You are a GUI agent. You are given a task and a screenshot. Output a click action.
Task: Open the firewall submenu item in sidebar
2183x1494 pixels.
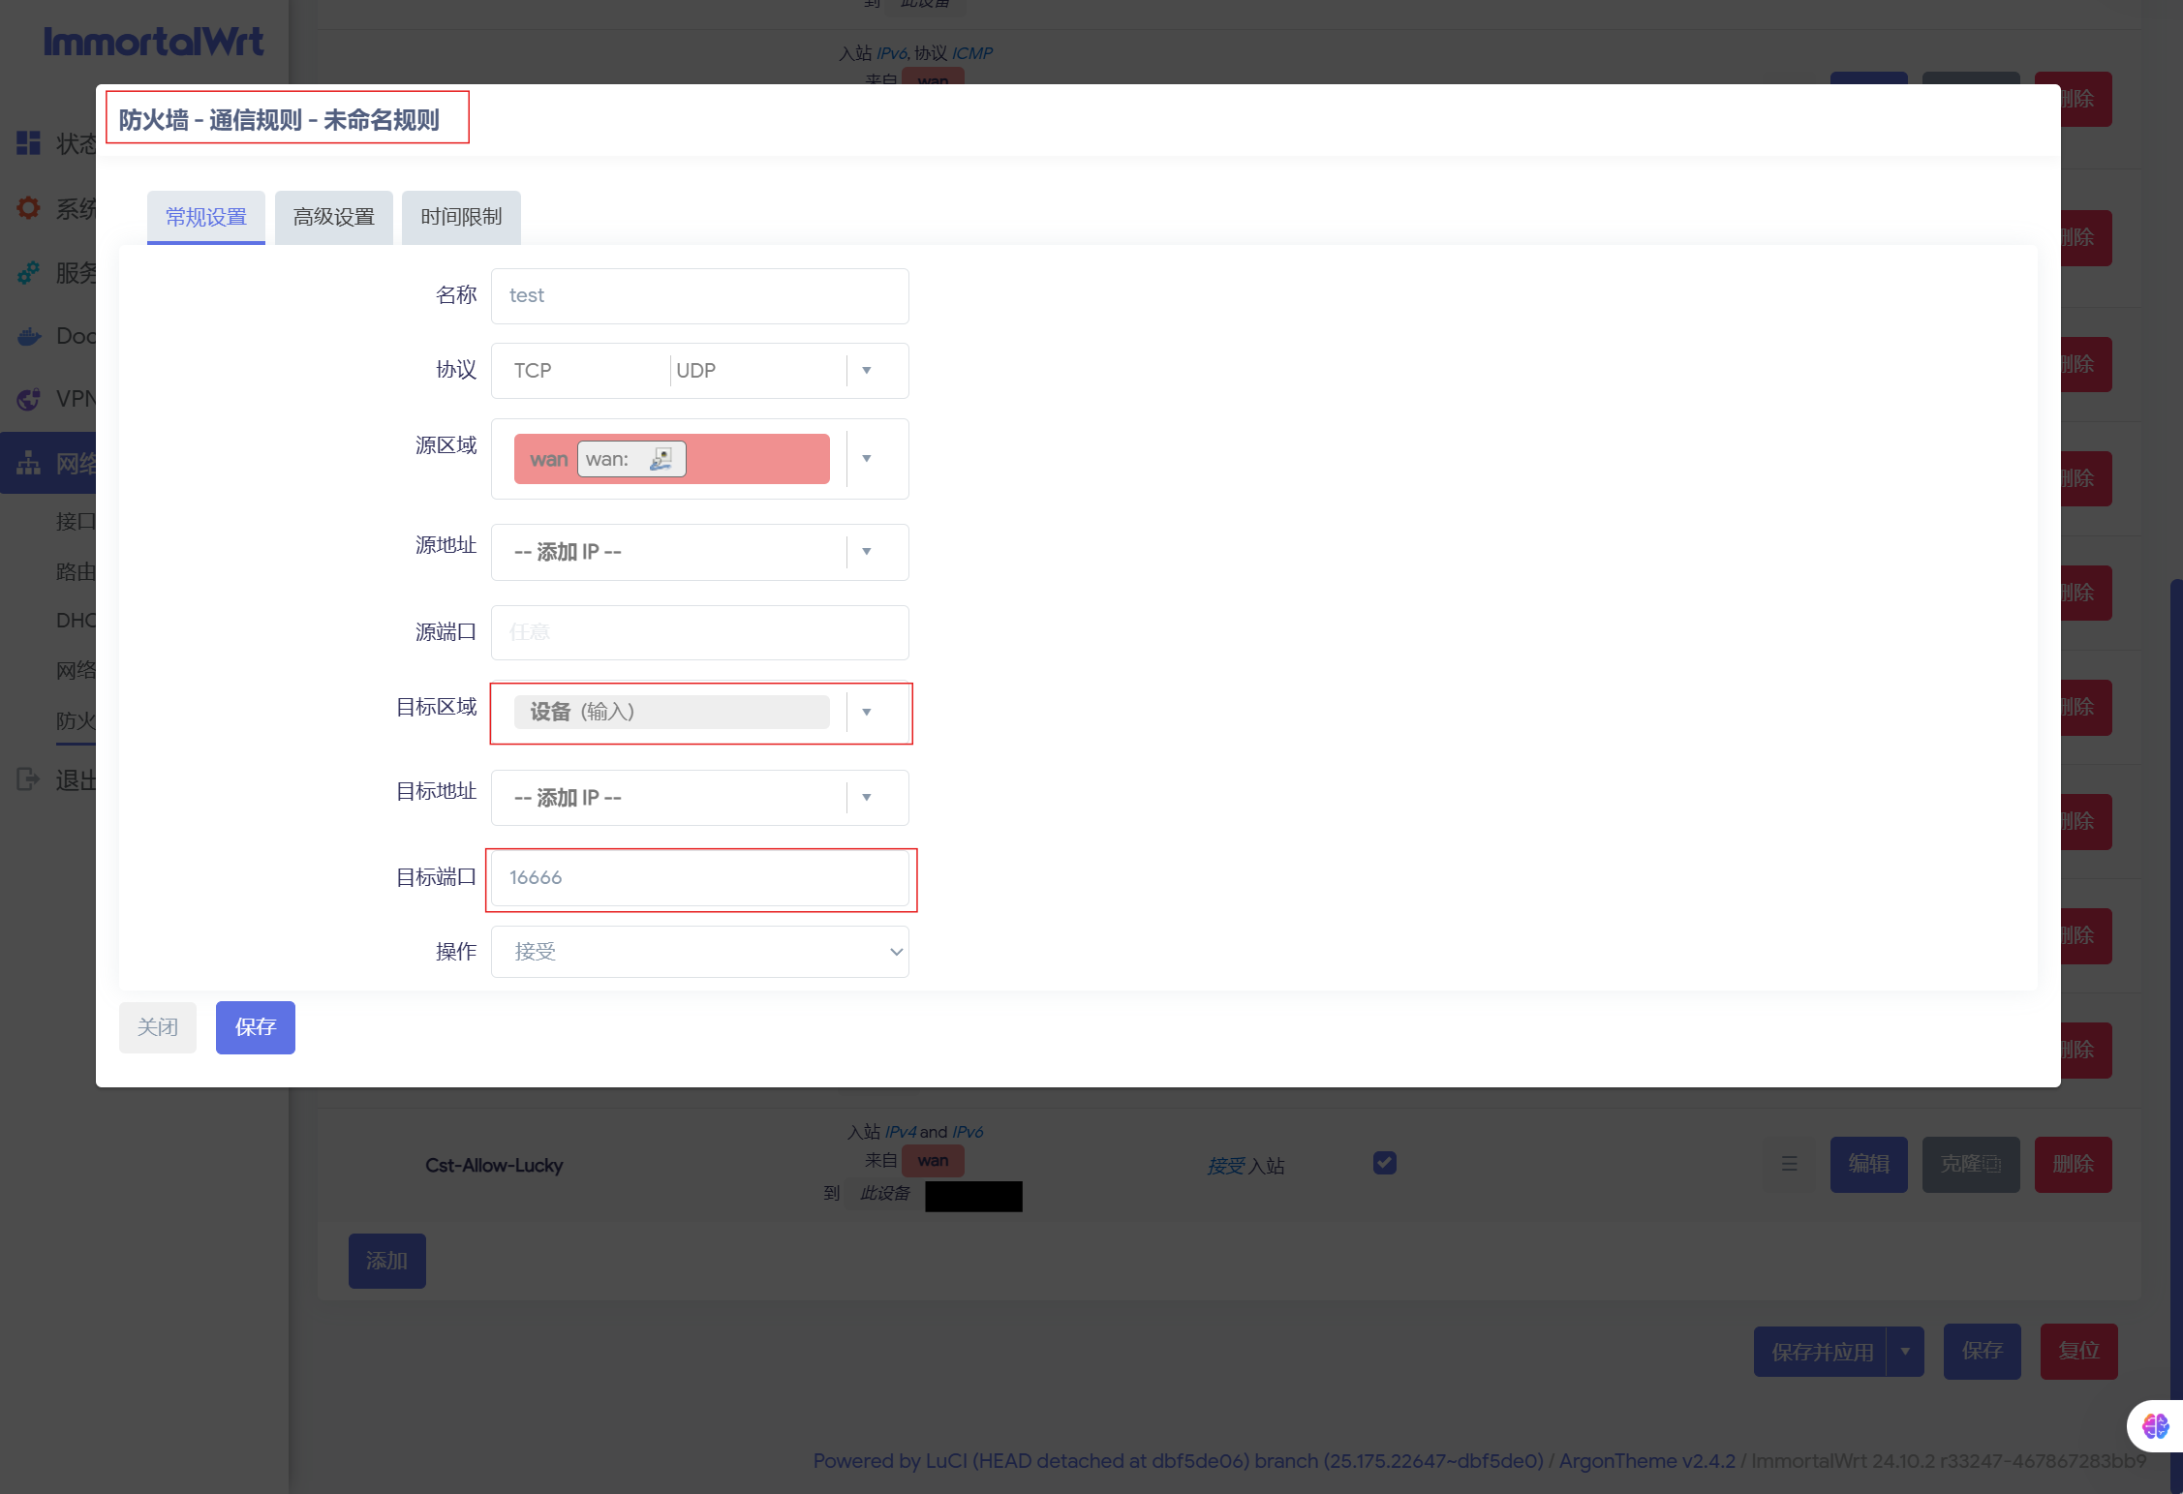pos(76,720)
